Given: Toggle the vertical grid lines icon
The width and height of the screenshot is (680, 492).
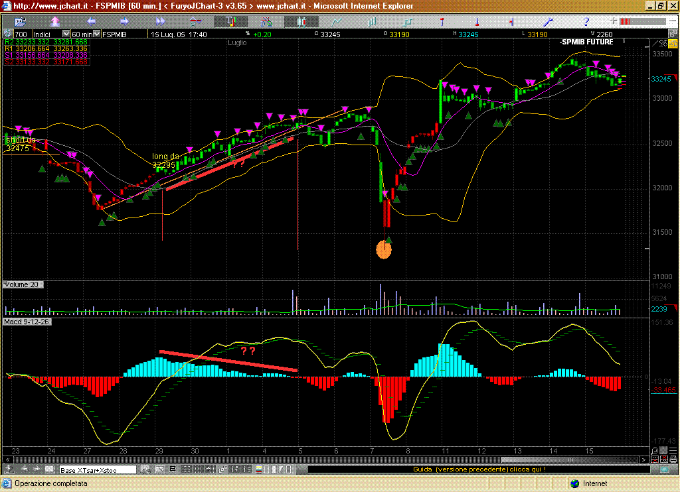Looking at the screenshot, I should 199,469.
